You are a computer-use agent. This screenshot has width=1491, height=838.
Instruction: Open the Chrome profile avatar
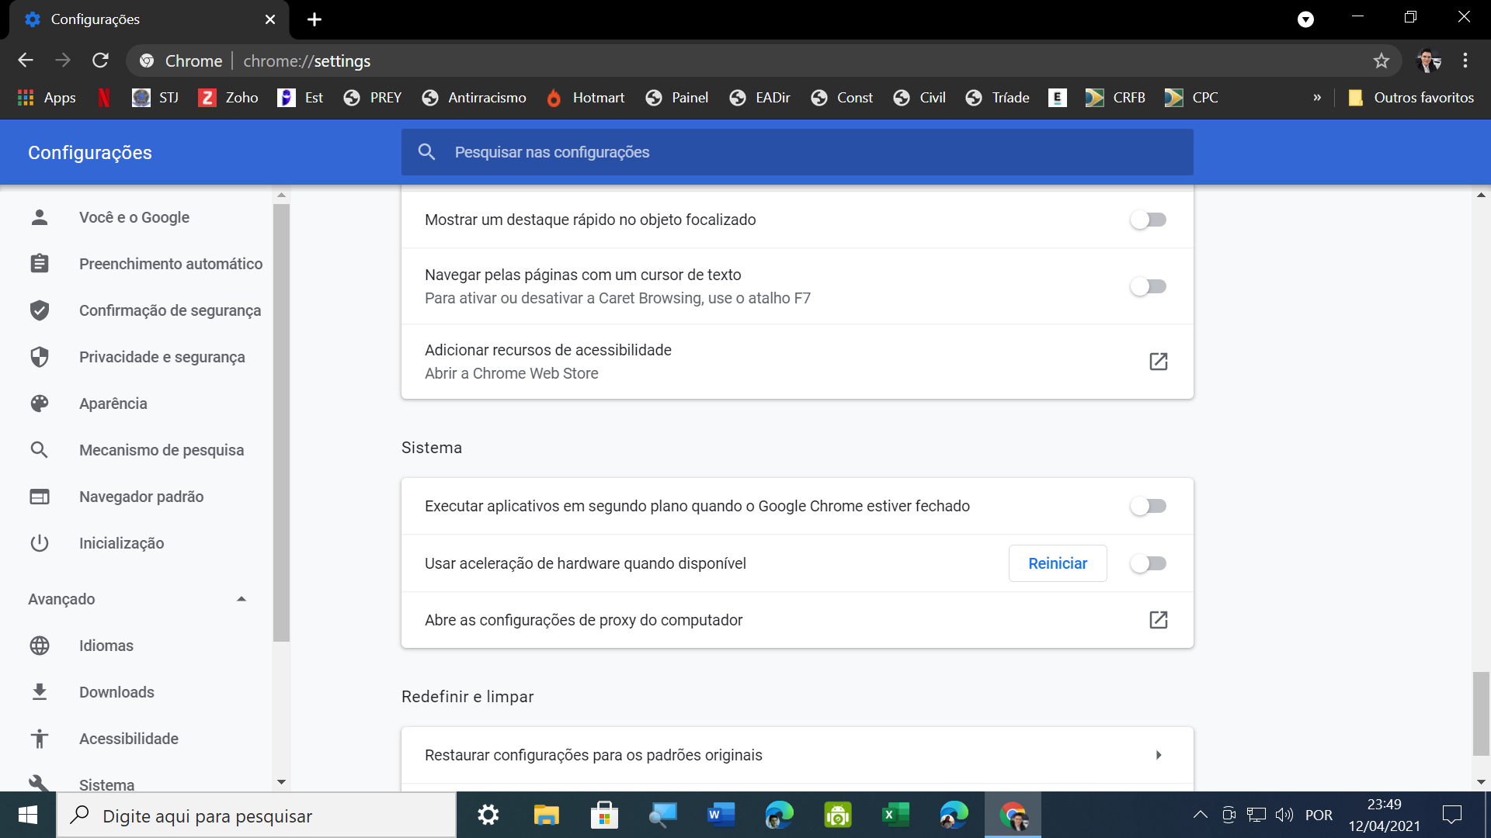tap(1428, 61)
